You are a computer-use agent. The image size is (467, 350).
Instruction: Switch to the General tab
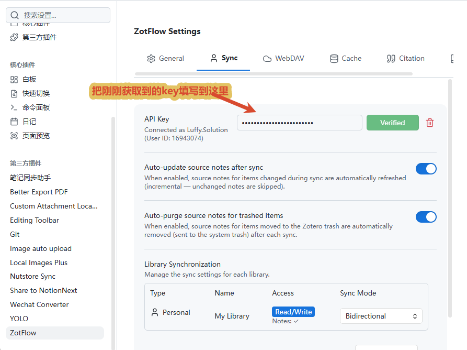coord(166,59)
